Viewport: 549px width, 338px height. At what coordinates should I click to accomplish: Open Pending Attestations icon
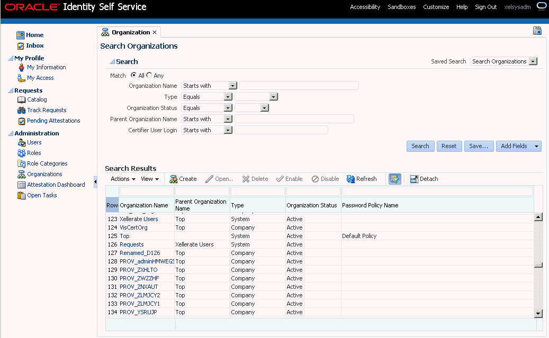click(21, 121)
